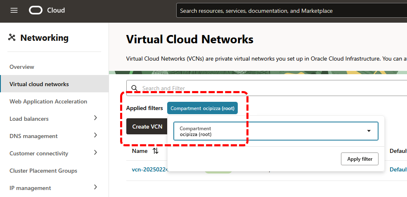This screenshot has height=197, width=407.
Task: Click the Compartment ocipizza (root) filter chip
Action: coord(202,108)
